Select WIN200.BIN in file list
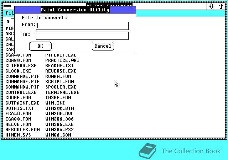This screenshot has width=228, height=160. coord(59,108)
